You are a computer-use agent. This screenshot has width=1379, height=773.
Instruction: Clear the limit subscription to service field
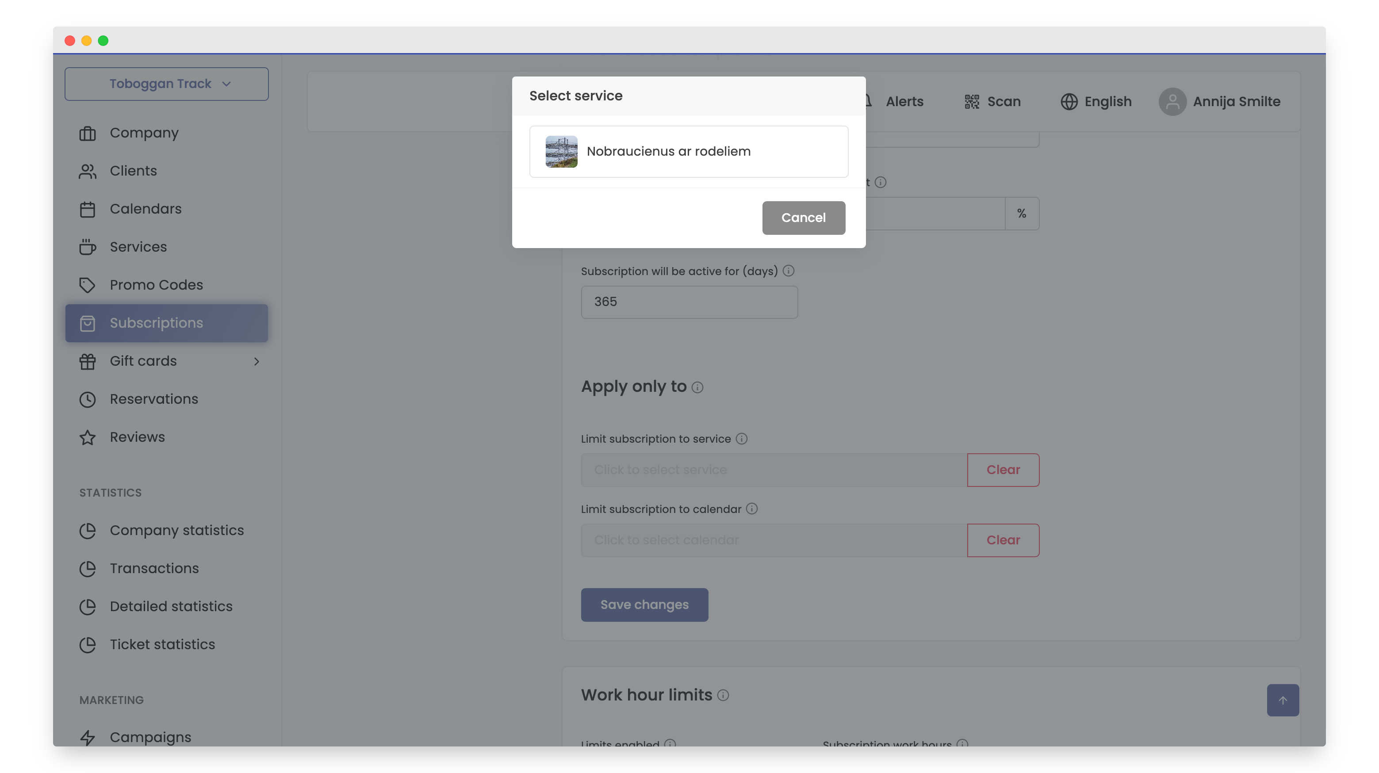point(1003,470)
